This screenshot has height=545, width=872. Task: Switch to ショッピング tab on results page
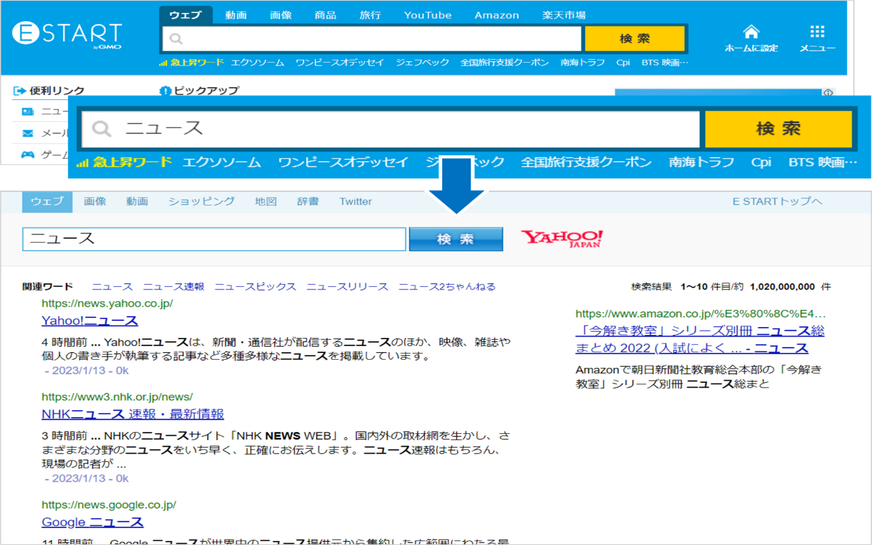[202, 202]
